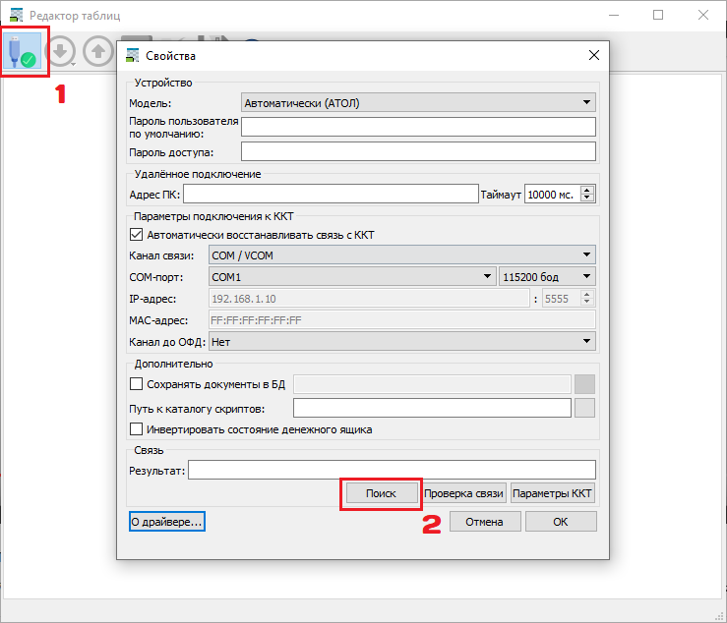The height and width of the screenshot is (623, 727).
Task: Expand the Канал до ОФД dropdown
Action: (401, 342)
